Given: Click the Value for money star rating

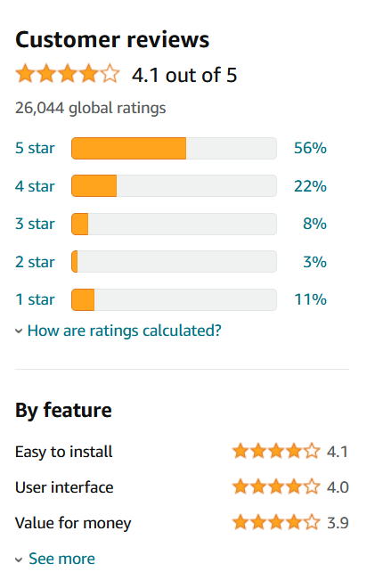Looking at the screenshot, I should pos(276,523).
